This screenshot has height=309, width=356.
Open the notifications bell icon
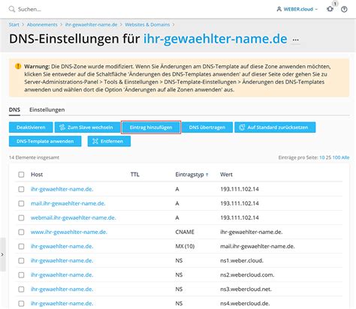point(330,9)
